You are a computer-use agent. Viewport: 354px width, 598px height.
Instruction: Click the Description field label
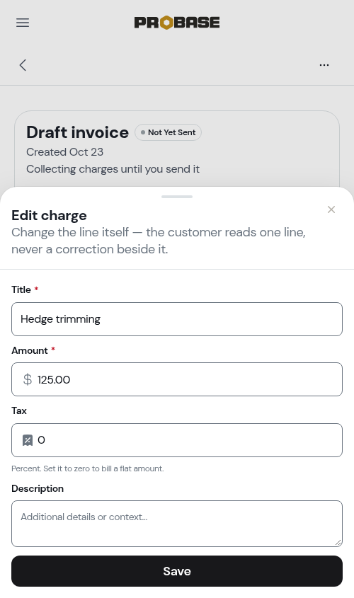[38, 488]
